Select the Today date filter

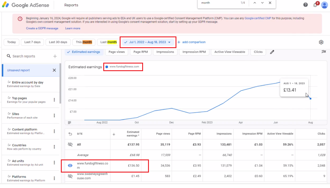click(x=11, y=42)
